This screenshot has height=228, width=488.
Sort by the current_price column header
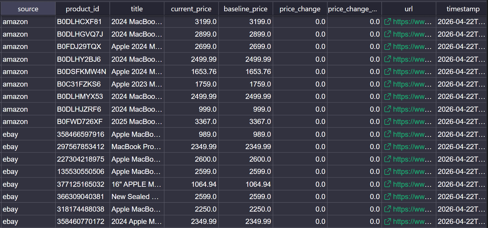(x=191, y=9)
